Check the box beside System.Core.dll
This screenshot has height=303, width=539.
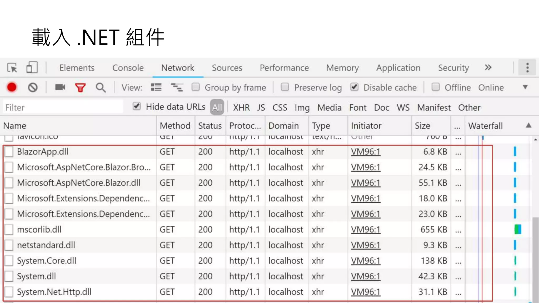pyautogui.click(x=9, y=261)
